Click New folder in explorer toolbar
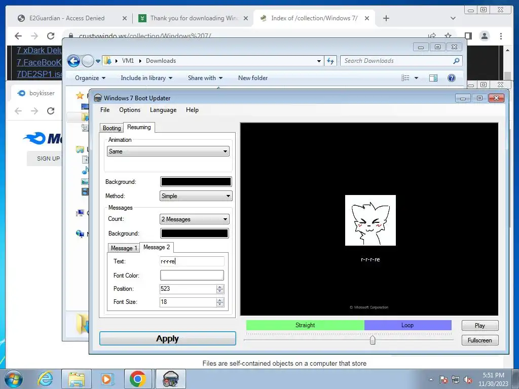The image size is (519, 389). (253, 78)
